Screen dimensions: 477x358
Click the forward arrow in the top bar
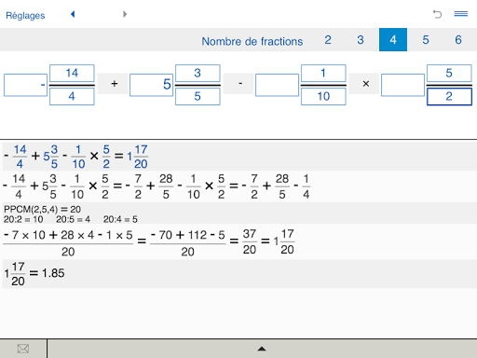[125, 14]
